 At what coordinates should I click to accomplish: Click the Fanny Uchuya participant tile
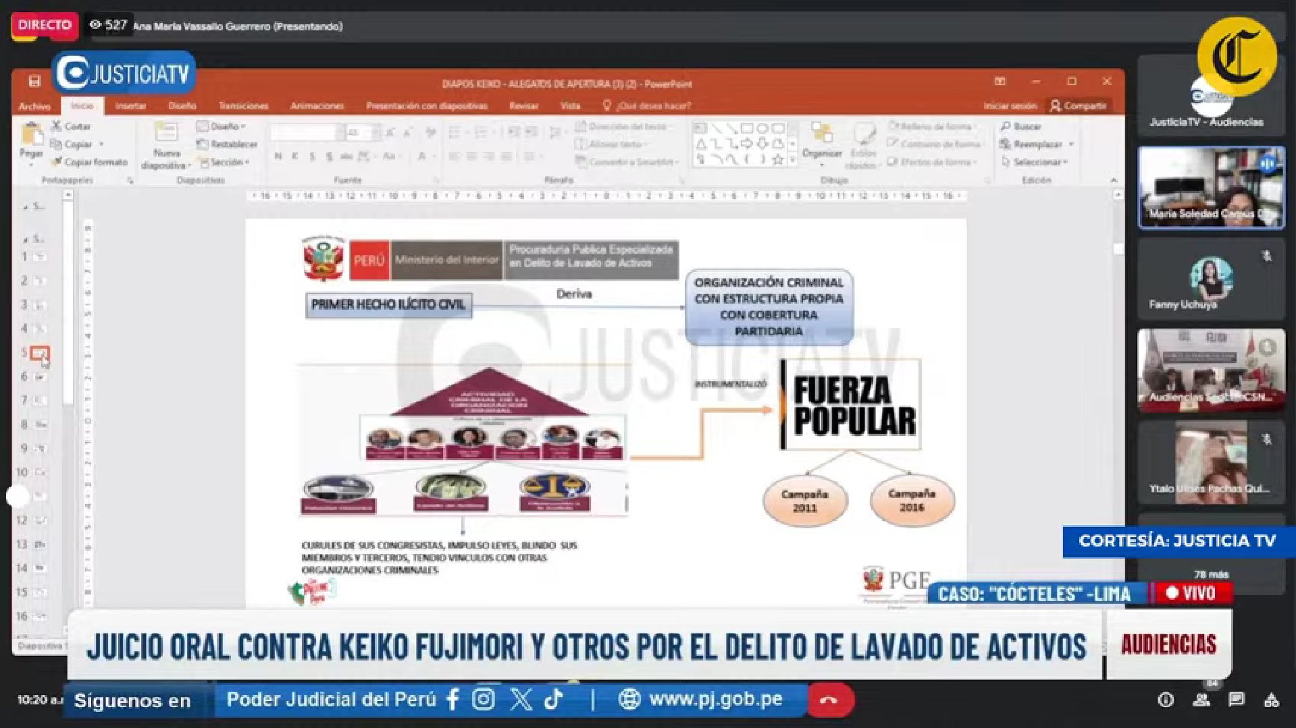[1211, 279]
